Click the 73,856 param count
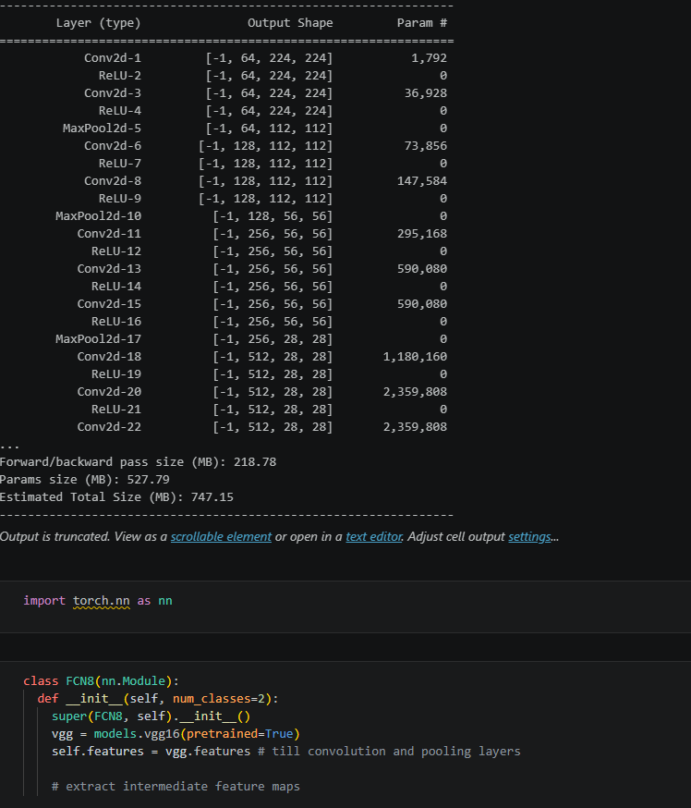 425,146
